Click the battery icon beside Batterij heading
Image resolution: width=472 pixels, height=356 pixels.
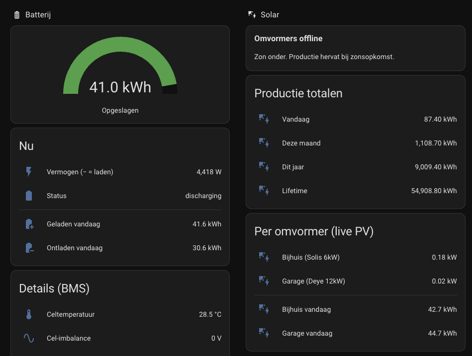pos(17,15)
